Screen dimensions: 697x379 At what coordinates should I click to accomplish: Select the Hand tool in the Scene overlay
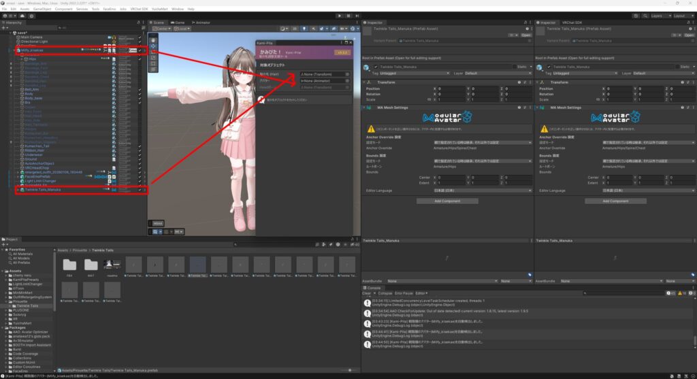tap(153, 41)
